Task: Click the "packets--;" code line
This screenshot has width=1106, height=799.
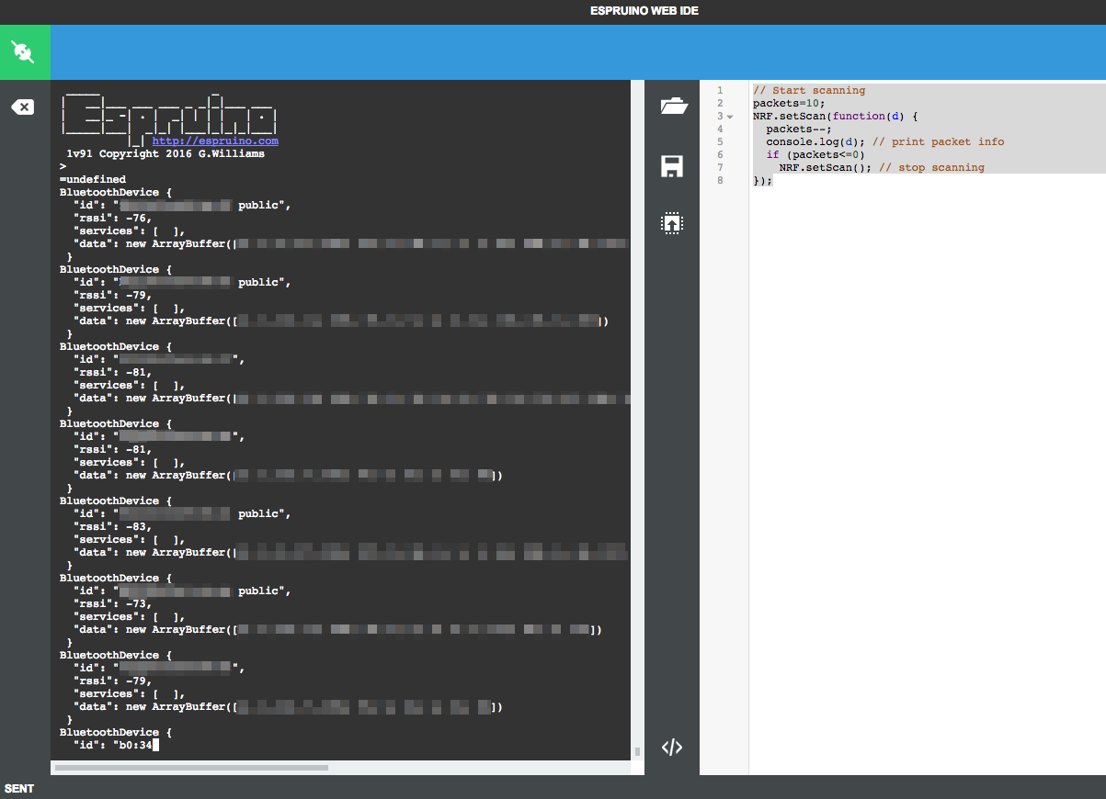Action: click(798, 129)
